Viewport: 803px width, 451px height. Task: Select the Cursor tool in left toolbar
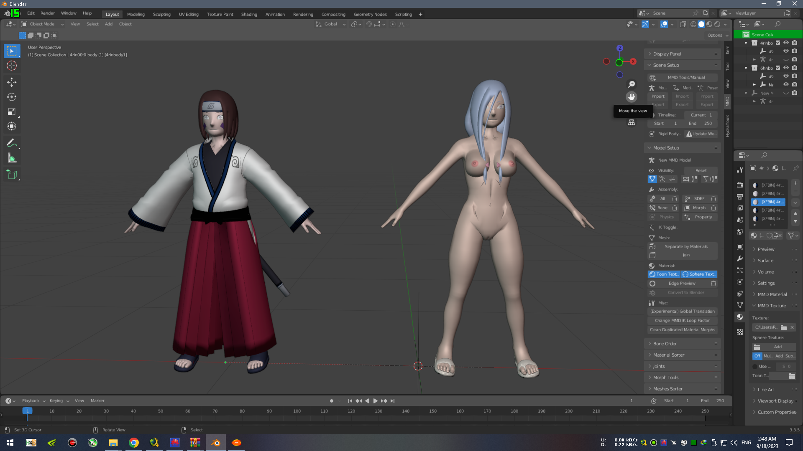tap(12, 66)
